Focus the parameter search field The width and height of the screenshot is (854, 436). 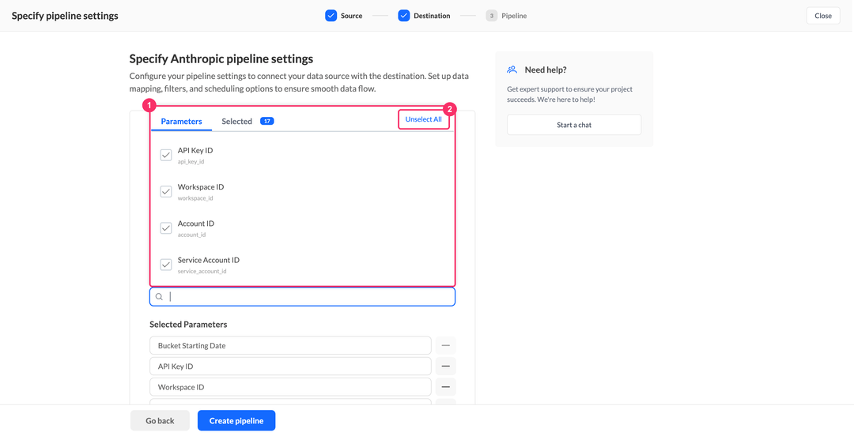[x=302, y=297]
